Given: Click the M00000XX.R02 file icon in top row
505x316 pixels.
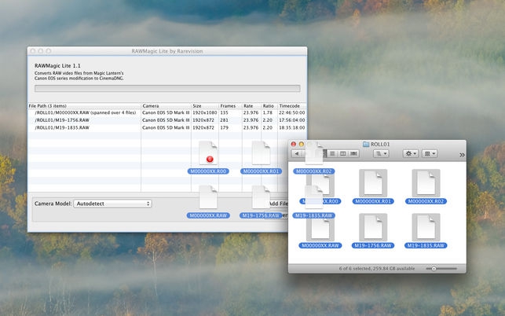Looking at the screenshot, I should click(x=426, y=182).
